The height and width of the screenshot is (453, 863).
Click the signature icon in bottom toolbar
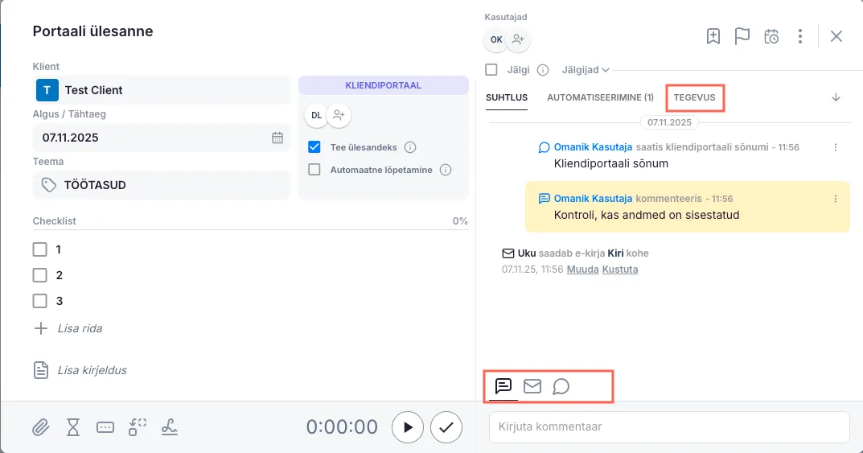[x=169, y=427]
